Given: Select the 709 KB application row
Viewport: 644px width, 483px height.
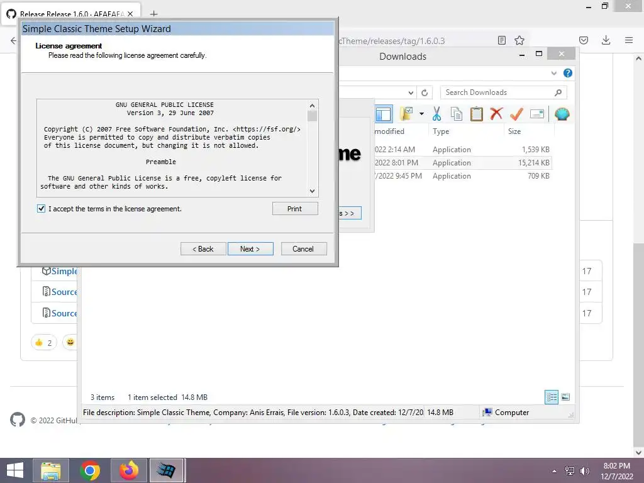Looking at the screenshot, I should 462,176.
